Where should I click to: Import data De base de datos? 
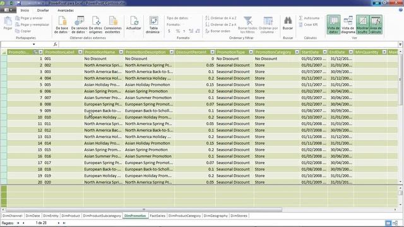(62, 25)
